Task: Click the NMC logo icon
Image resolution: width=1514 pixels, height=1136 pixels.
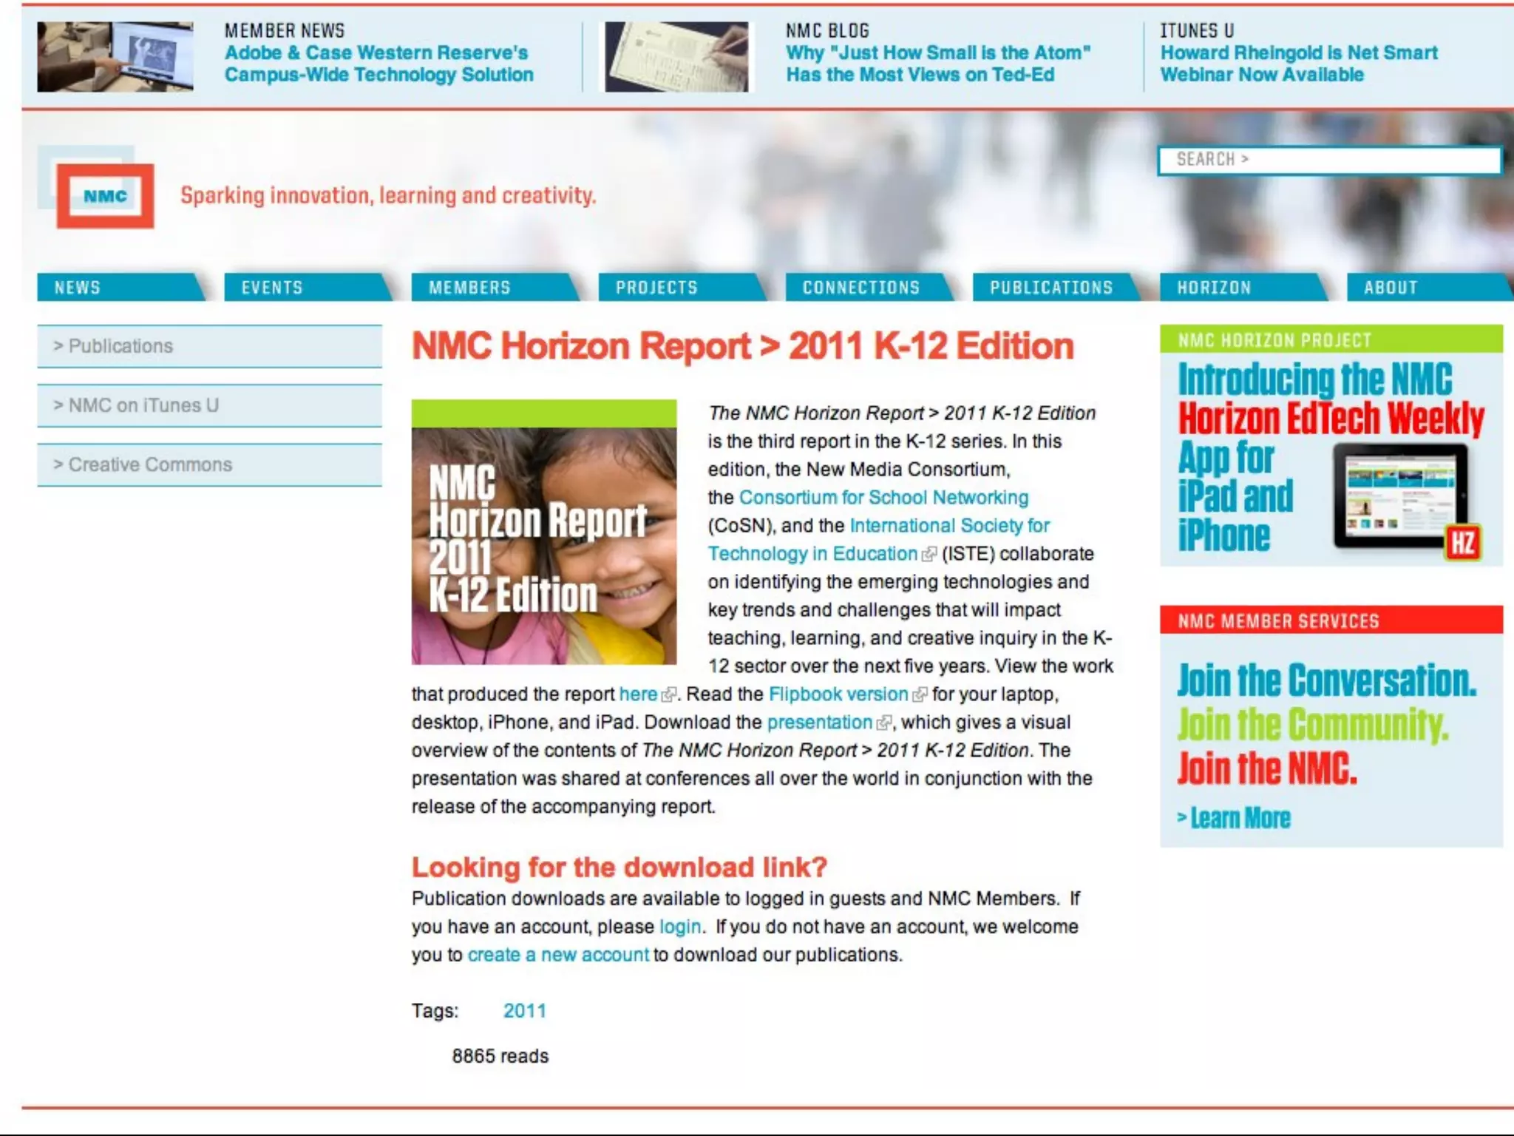Action: (105, 196)
